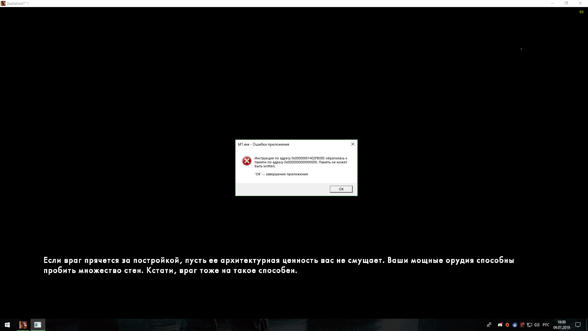Open People icon in system tray
Viewport: 588px width, 331px height.
[489, 325]
